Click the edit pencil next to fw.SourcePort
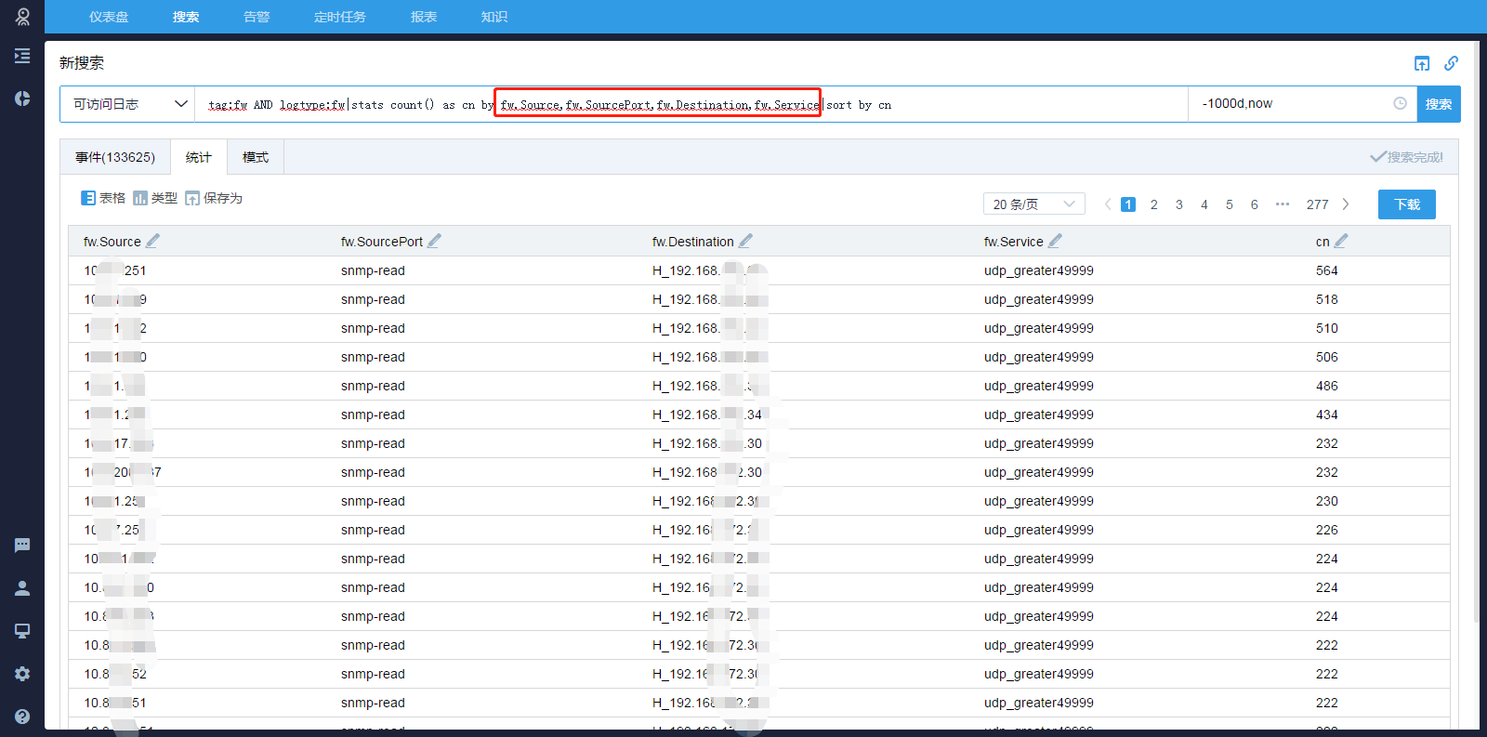The width and height of the screenshot is (1487, 737). click(x=434, y=241)
